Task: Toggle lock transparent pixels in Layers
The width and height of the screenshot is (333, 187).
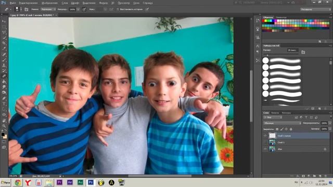Action: pyautogui.click(x=277, y=129)
